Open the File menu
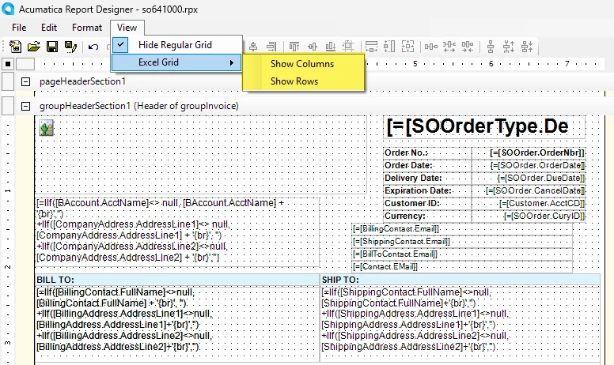The width and height of the screenshot is (614, 365). click(x=19, y=28)
